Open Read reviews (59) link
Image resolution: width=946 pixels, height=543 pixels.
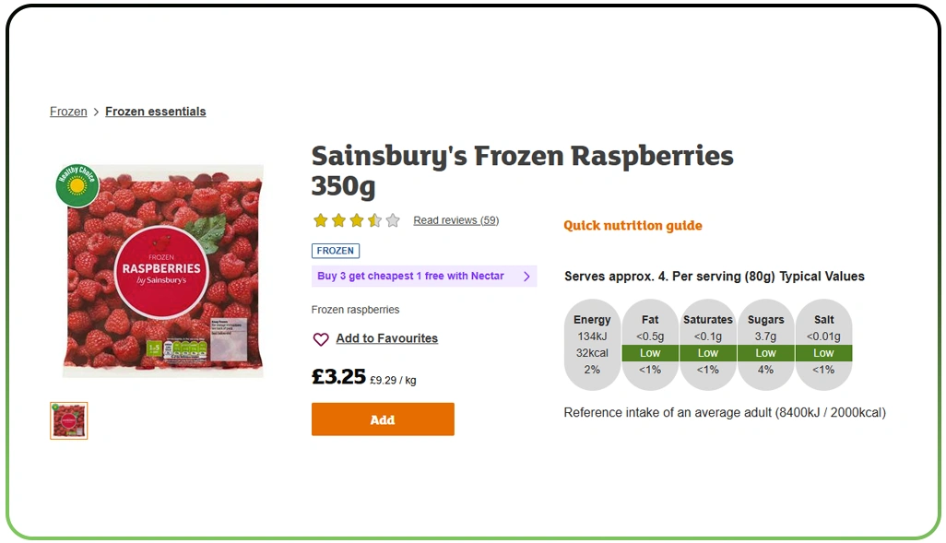(x=455, y=220)
